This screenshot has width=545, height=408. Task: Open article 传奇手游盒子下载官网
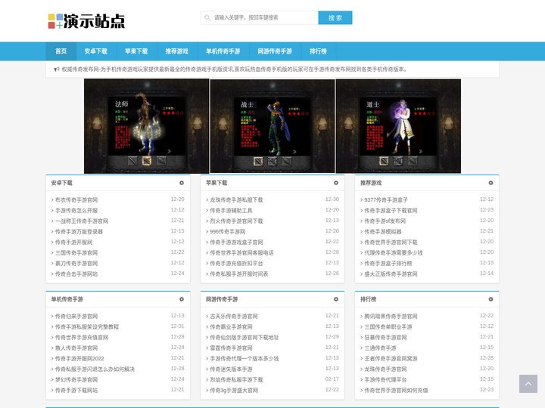click(391, 211)
